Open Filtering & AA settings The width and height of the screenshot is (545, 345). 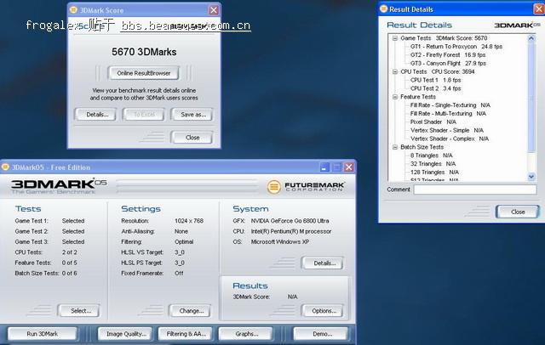tap(186, 334)
